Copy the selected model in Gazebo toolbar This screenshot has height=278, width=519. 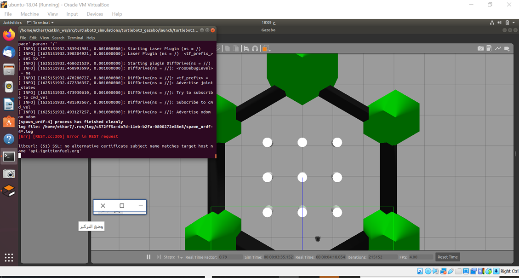coord(227,47)
